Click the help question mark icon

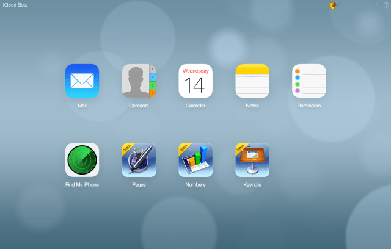coord(385,5)
